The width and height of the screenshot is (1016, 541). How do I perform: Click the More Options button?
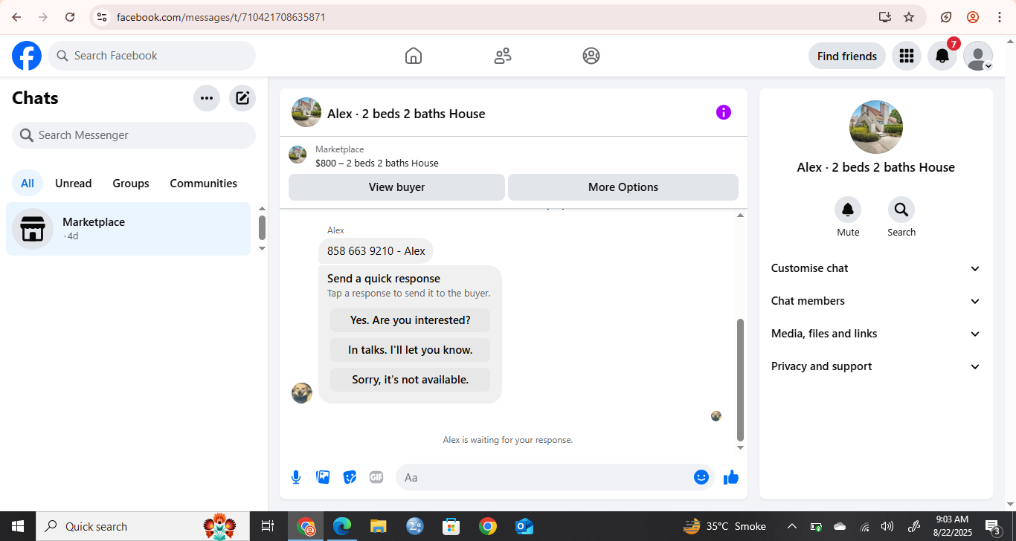point(623,187)
